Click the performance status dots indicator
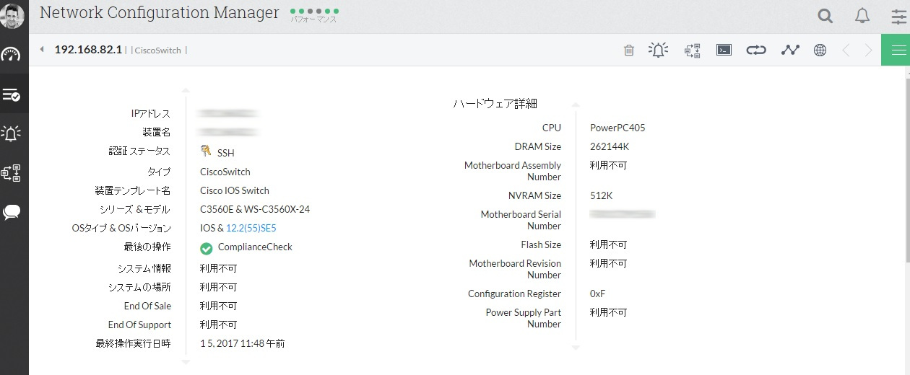The width and height of the screenshot is (910, 375). 314,12
